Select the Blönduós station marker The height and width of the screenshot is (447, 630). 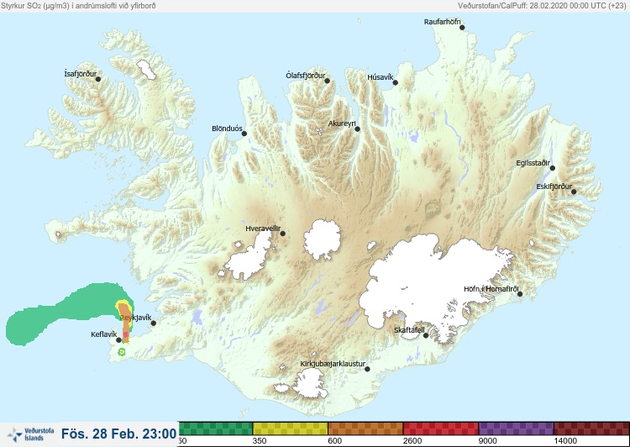[x=244, y=134]
